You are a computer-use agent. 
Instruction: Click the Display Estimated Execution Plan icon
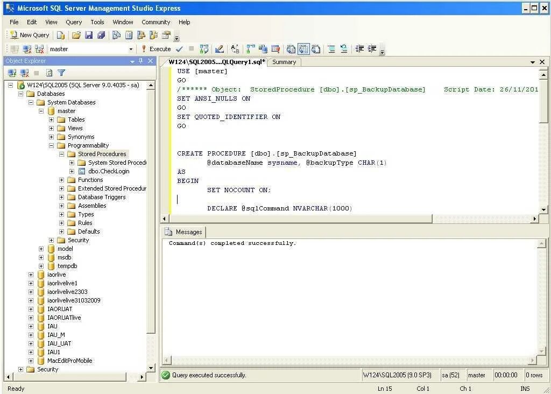tap(204, 49)
